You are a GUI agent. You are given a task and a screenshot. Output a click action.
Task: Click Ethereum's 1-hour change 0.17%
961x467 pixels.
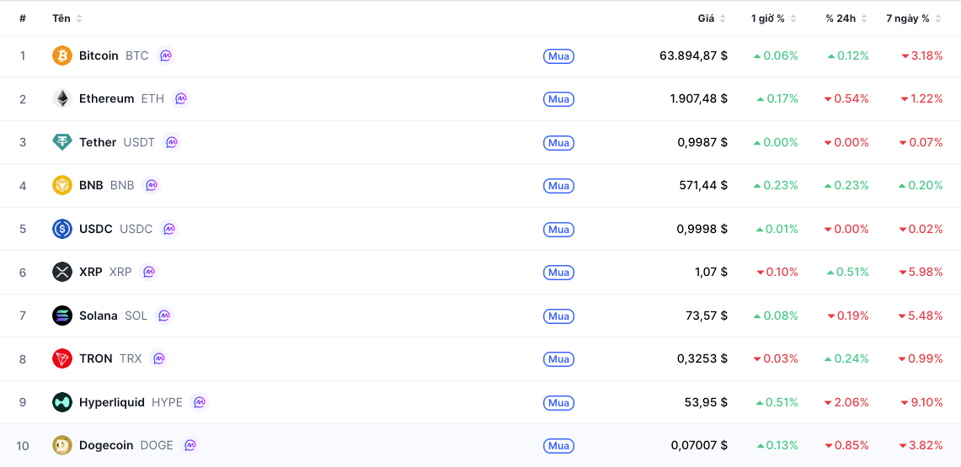[x=777, y=98]
